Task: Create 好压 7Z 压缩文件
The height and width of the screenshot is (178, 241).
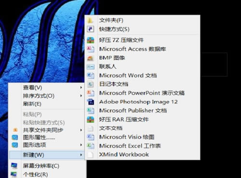Action: click(142, 40)
